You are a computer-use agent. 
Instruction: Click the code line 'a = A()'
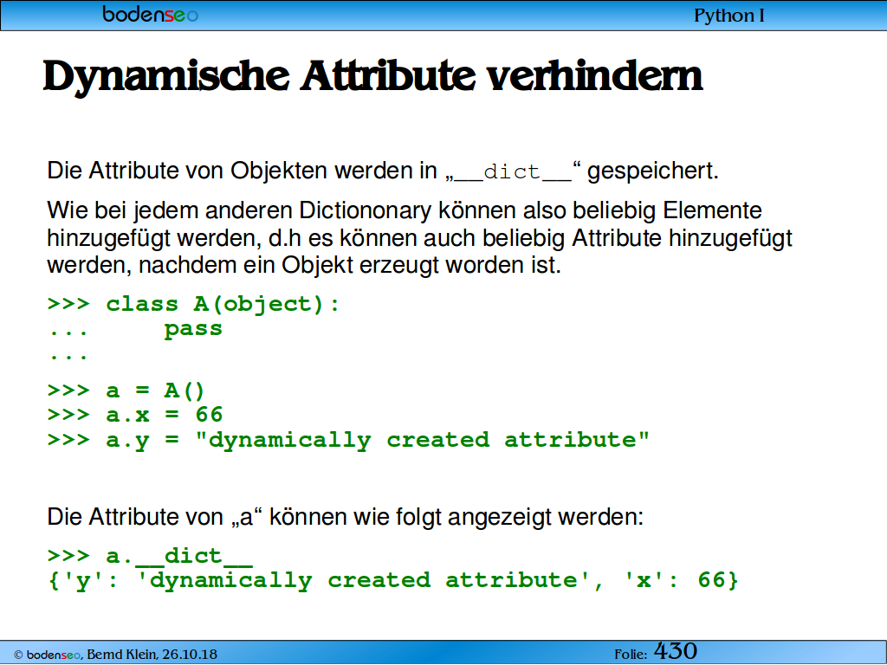(x=126, y=391)
